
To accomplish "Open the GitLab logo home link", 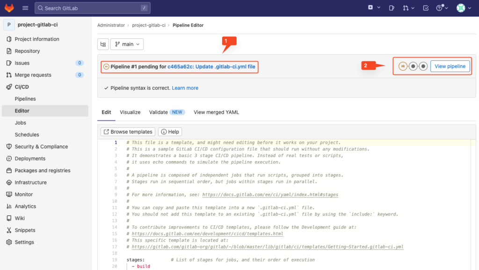I will 9,8.
